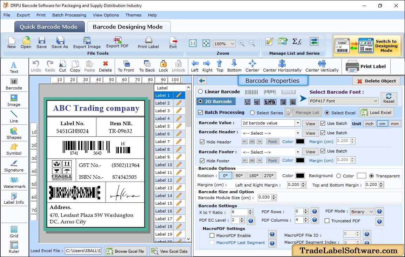Open Barcode Header select dropdown
The width and height of the screenshot is (405, 257).
pyautogui.click(x=298, y=133)
